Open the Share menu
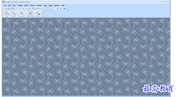Viewport: 176px width, 97px height. 51,5
